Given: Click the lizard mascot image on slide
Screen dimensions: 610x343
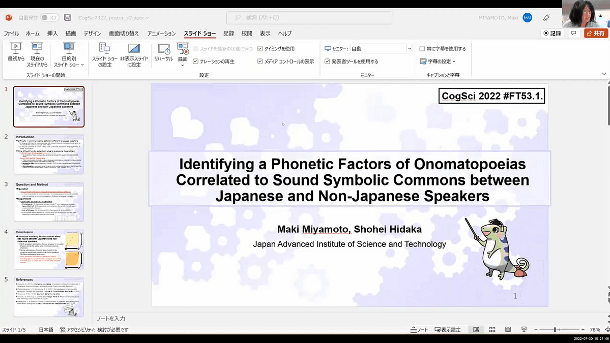Looking at the screenshot, I should click(497, 248).
